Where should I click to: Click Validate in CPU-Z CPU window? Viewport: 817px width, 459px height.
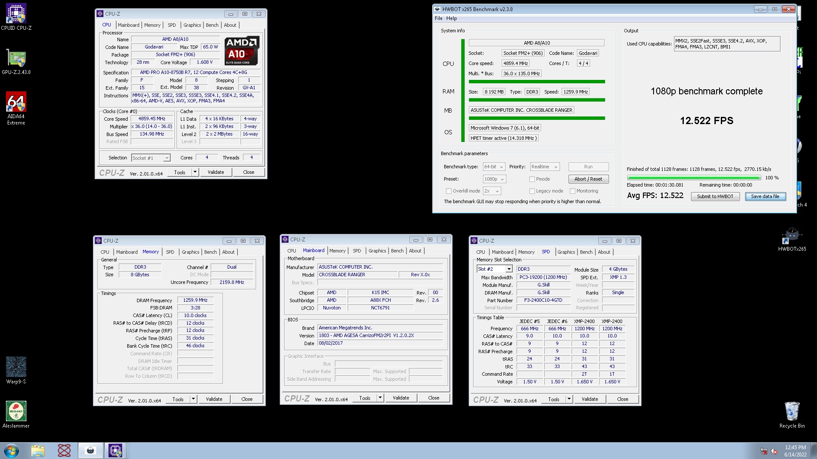coord(216,172)
